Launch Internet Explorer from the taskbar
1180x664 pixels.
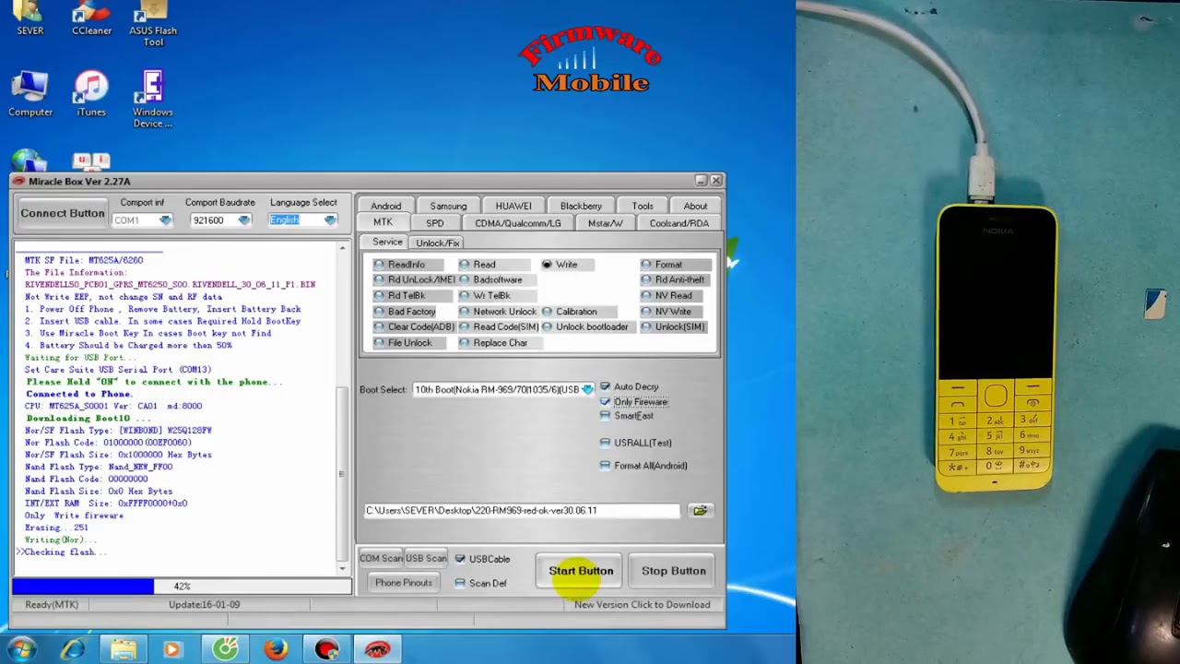pos(73,649)
